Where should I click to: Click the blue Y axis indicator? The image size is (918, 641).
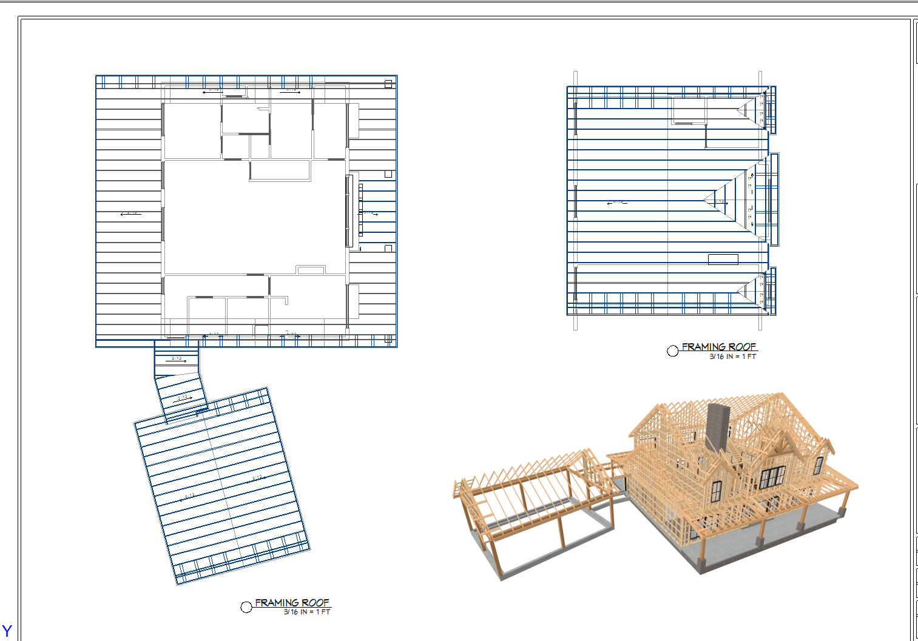[7, 631]
